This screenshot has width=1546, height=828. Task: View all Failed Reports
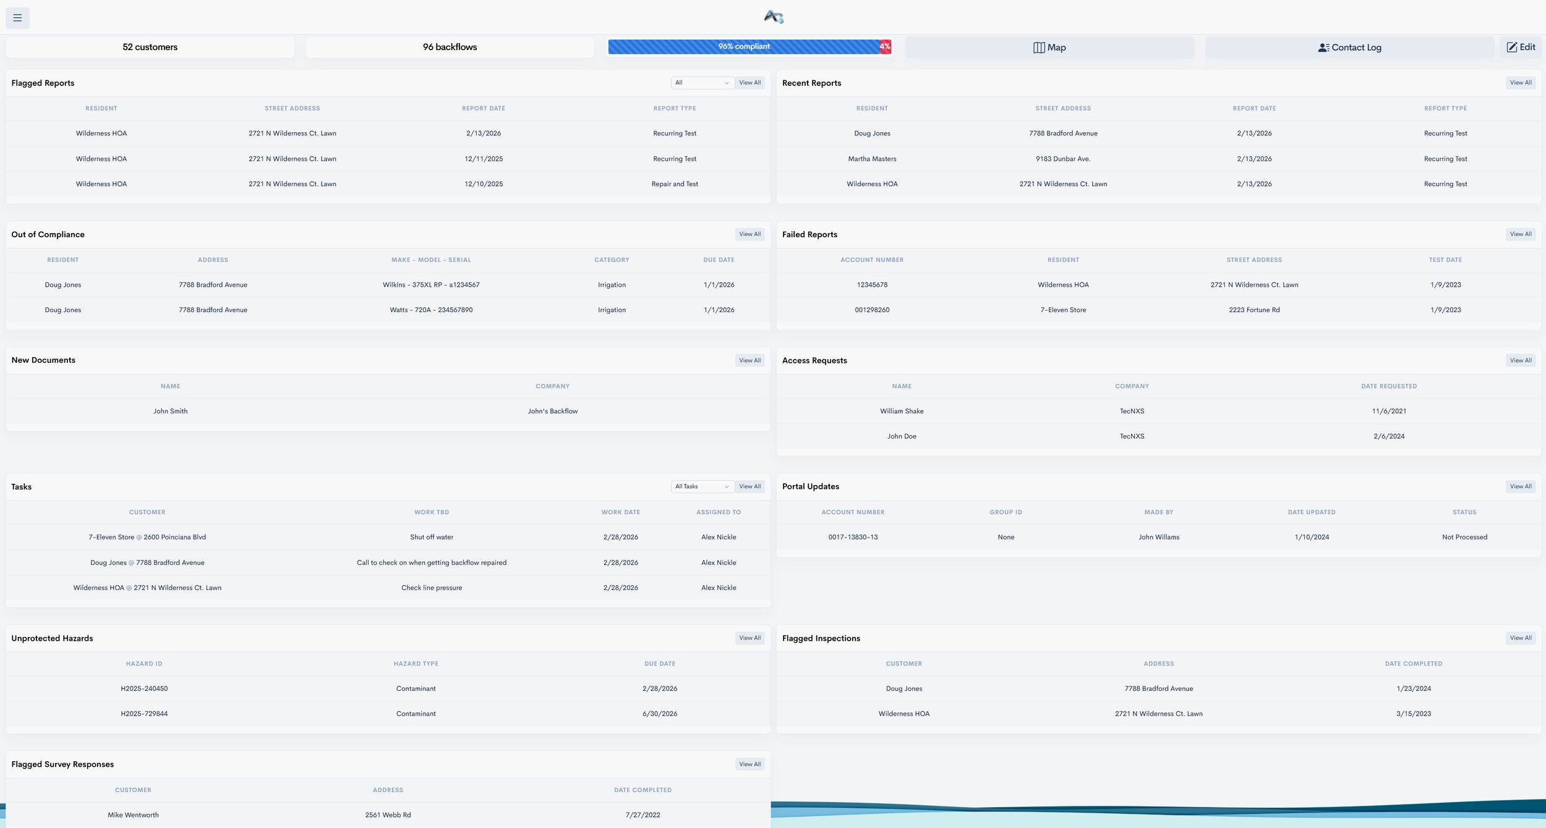1520,234
